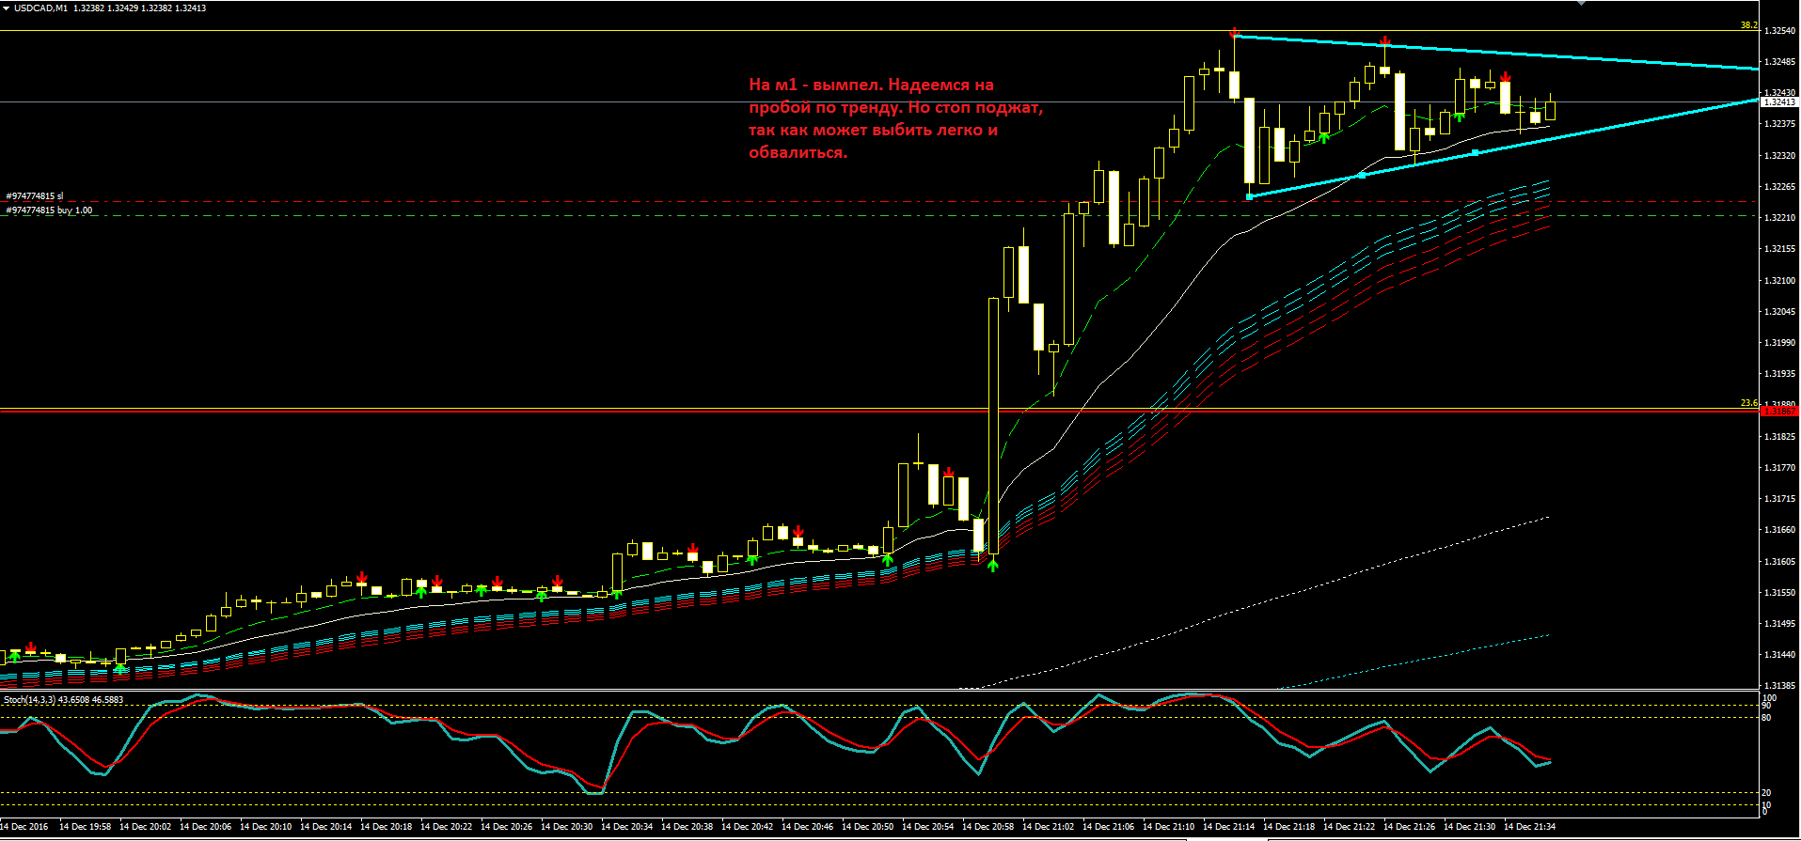Click the 14 Dec 20:46 time label

[807, 827]
